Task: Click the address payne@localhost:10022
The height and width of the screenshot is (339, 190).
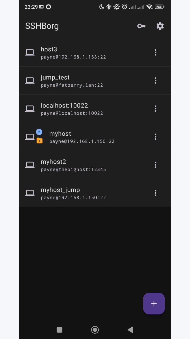Action: pos(72,113)
